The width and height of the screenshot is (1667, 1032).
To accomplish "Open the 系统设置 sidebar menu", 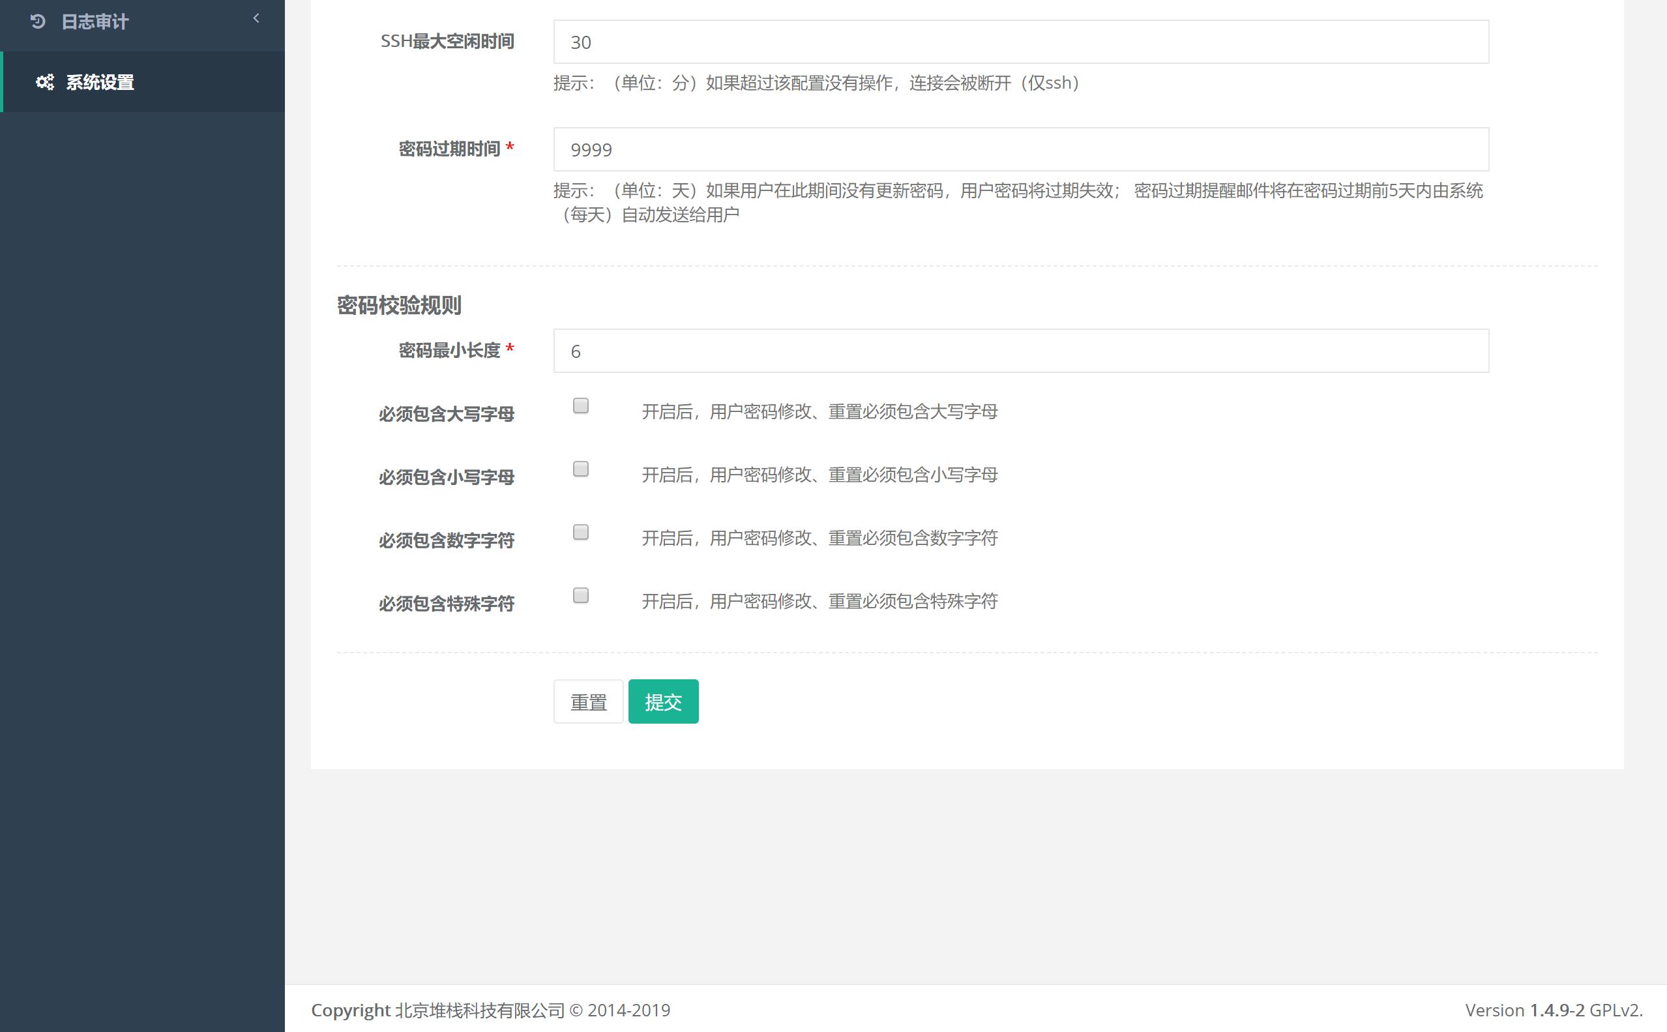I will [x=142, y=82].
